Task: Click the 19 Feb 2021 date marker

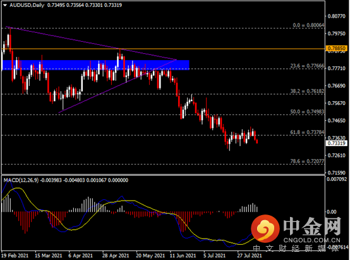Action: (x=15, y=256)
